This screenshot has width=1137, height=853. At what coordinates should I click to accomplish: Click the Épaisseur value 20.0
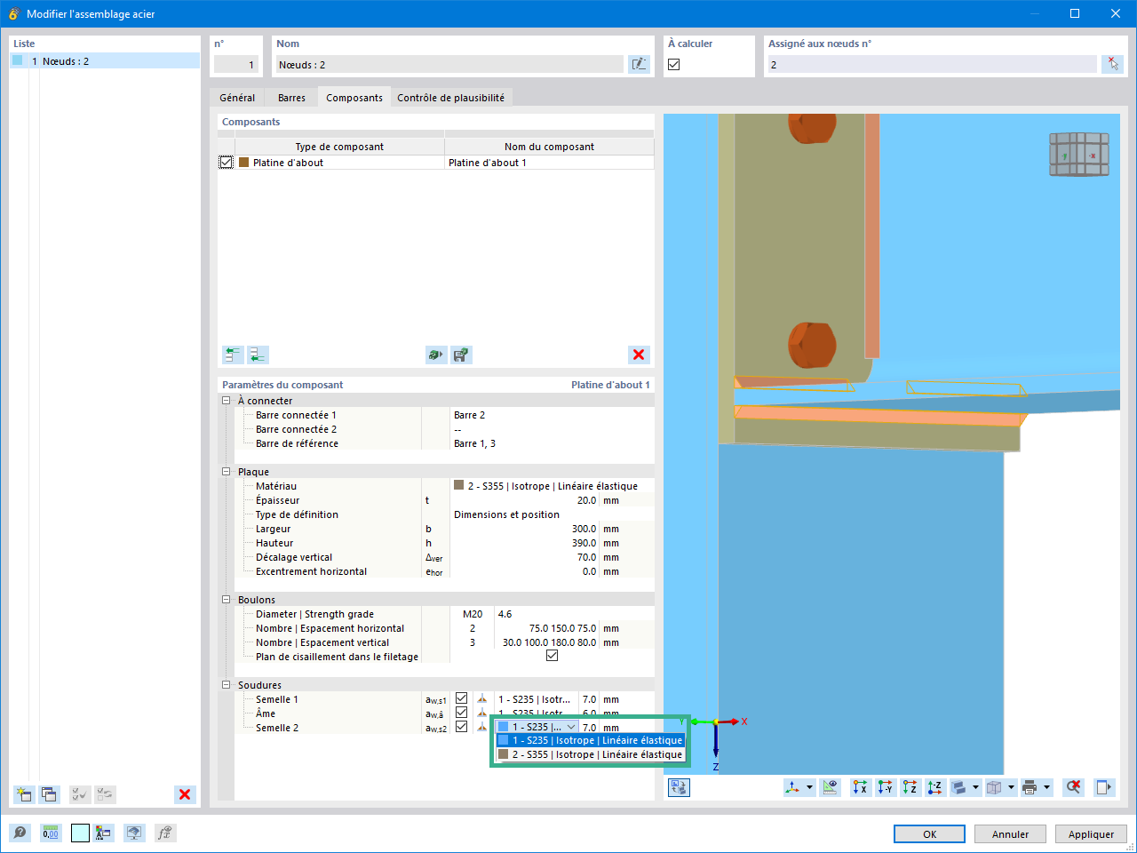click(586, 500)
